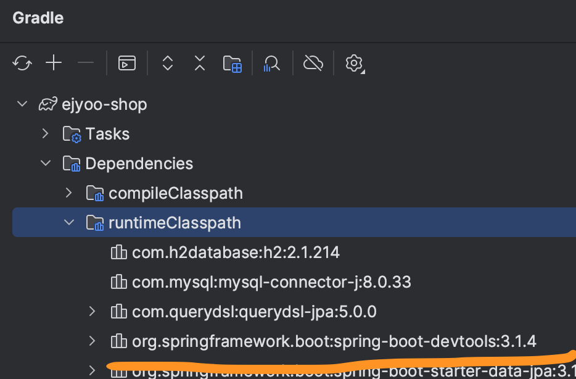
Task: Toggle offline mode cloud icon
Action: coord(313,63)
